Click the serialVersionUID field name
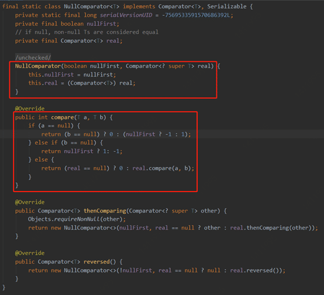The width and height of the screenshot is (324, 295). point(126,15)
